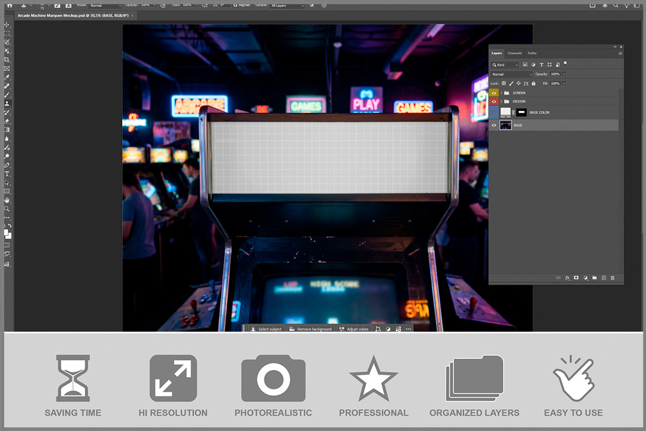Toggle lock all padlock
This screenshot has height=431, width=646.
tap(533, 84)
